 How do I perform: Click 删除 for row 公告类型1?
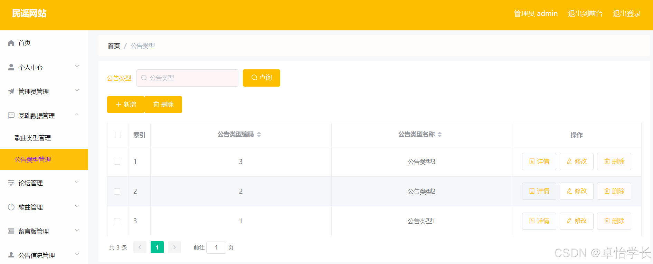614,221
